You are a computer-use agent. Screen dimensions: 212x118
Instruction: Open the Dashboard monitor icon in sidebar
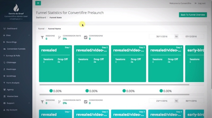5,29
